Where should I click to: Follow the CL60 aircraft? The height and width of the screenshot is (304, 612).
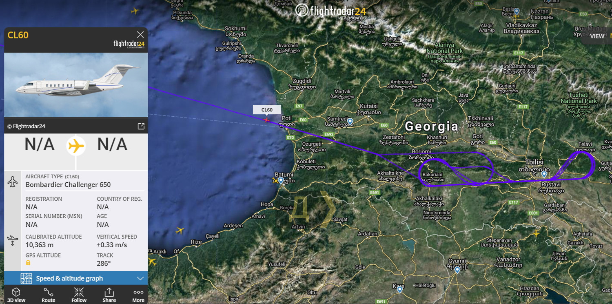[79, 295]
